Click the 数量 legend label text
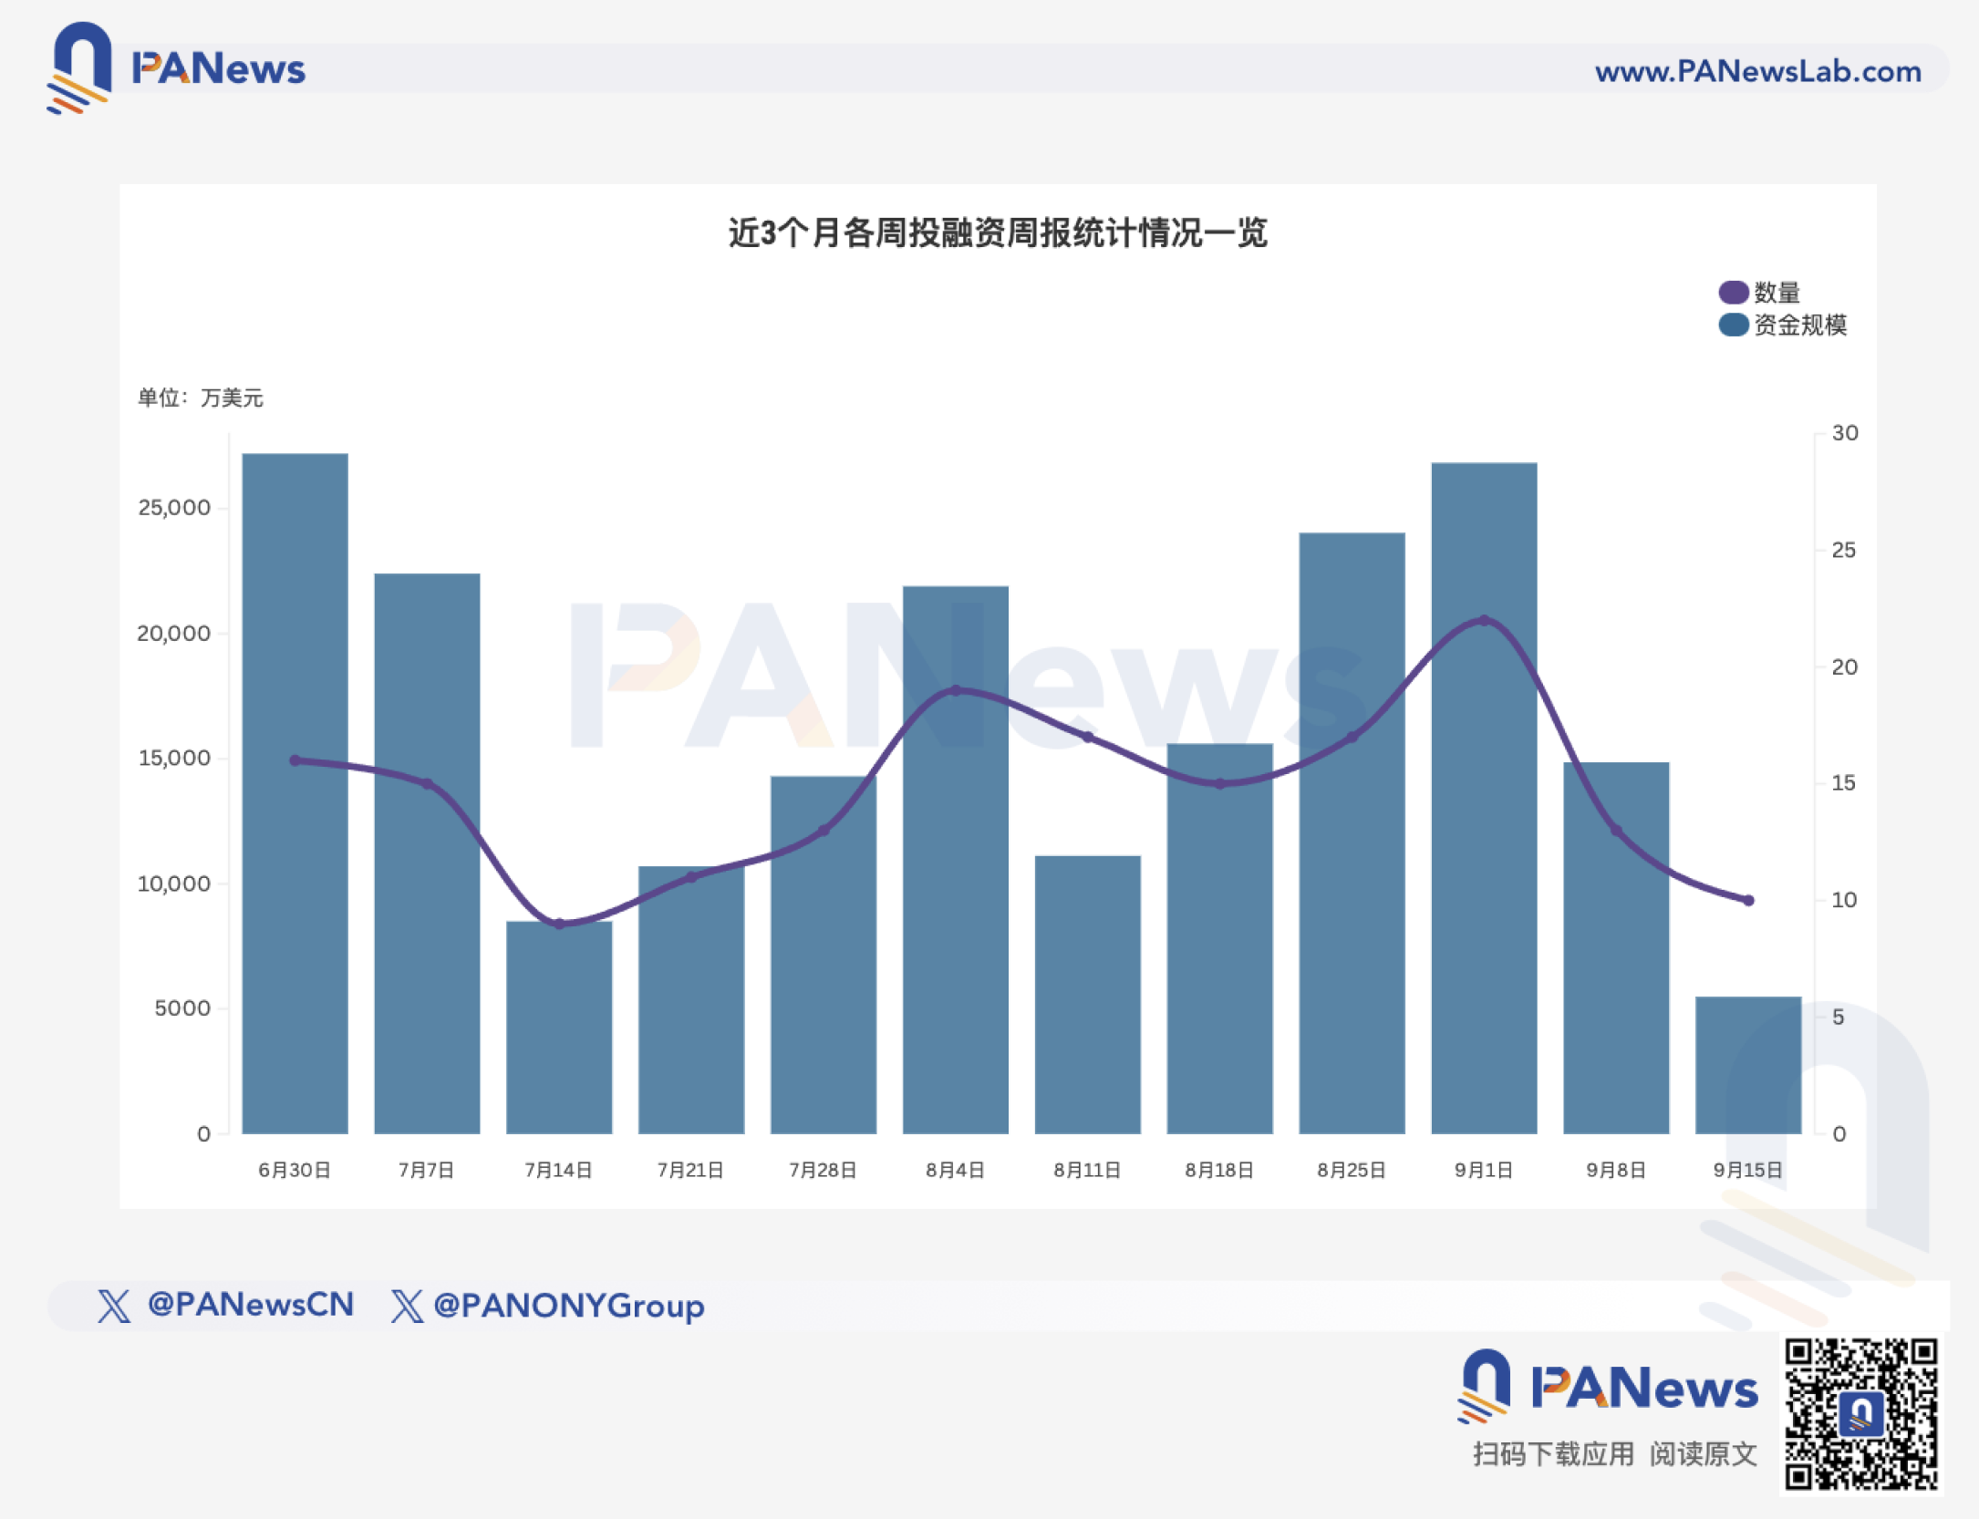Screen dimensions: 1979x1519 1777,293
